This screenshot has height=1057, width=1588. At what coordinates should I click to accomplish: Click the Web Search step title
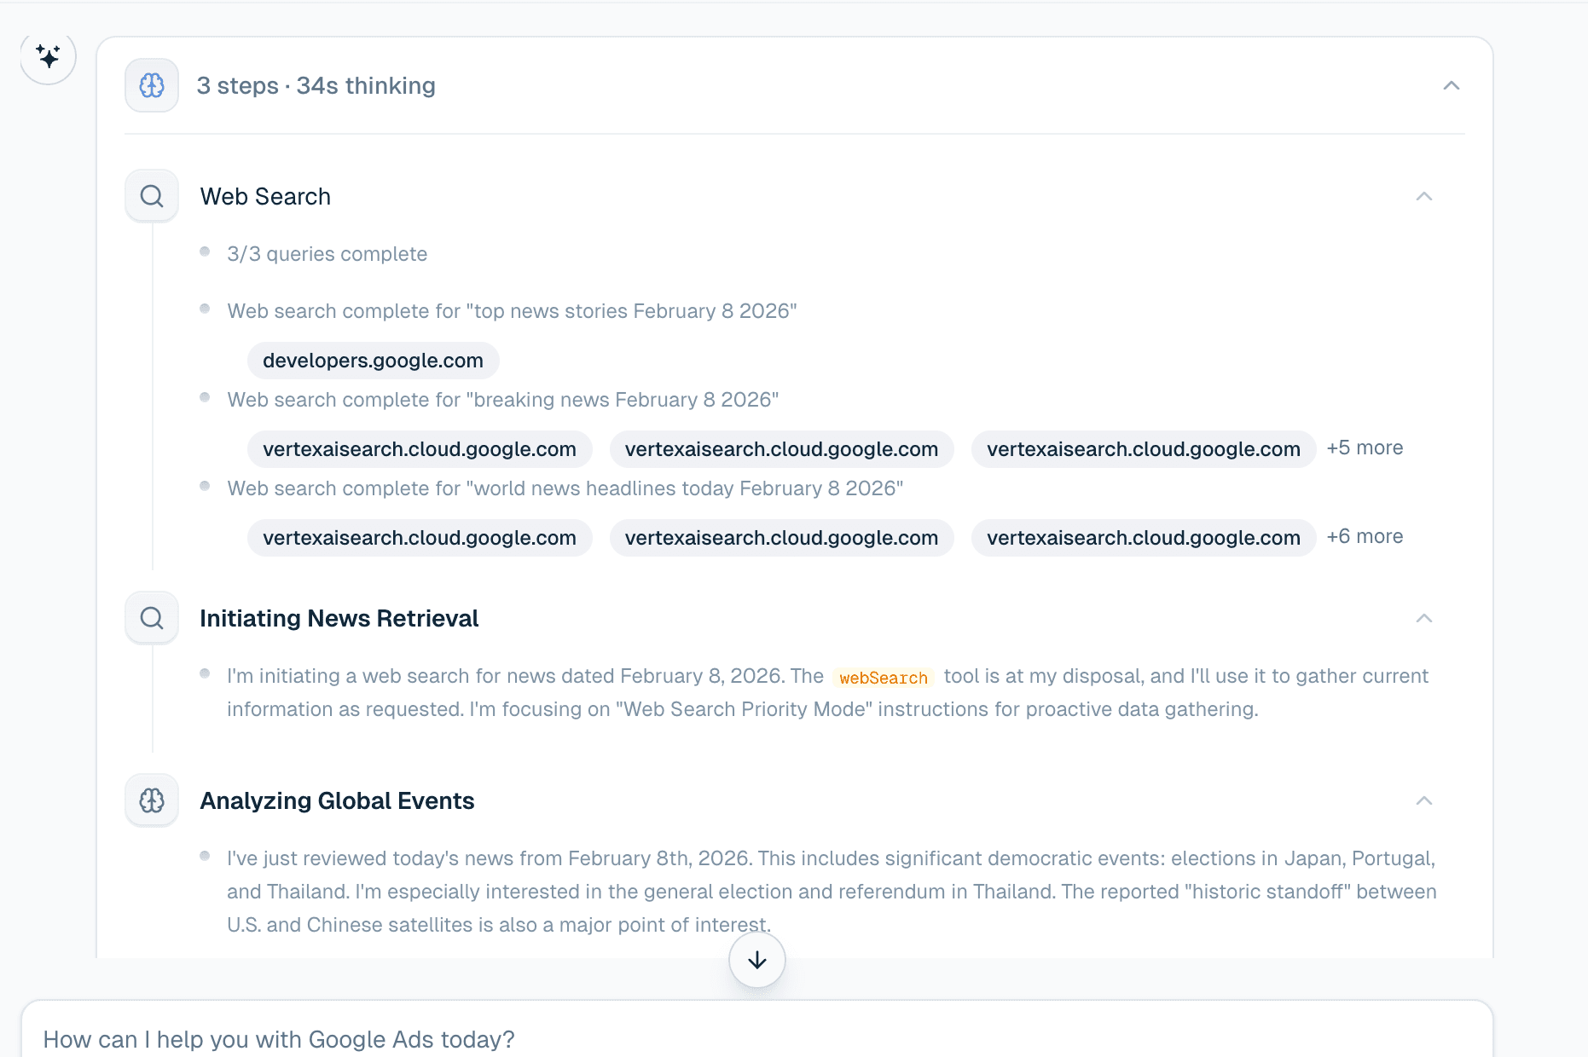coord(265,197)
